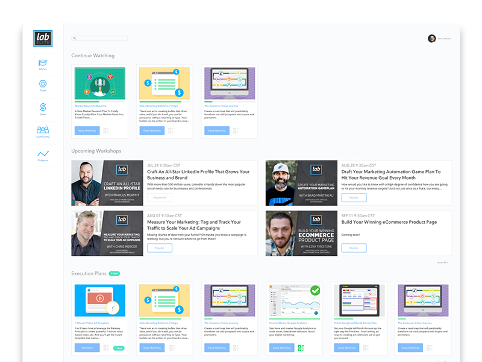Image resolution: width=482 pixels, height=362 pixels.
Task: Click inside the search field
Action: click(x=99, y=39)
